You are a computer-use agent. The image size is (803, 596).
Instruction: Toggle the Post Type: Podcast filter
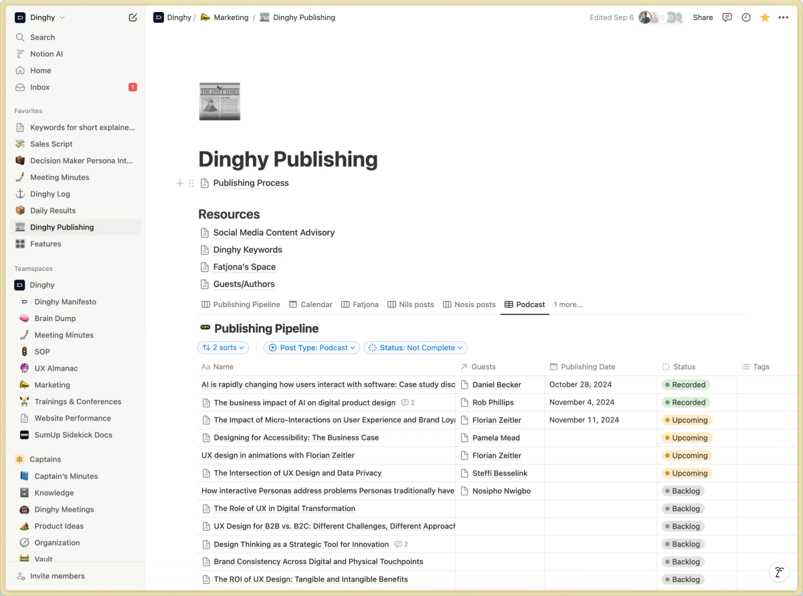(311, 347)
